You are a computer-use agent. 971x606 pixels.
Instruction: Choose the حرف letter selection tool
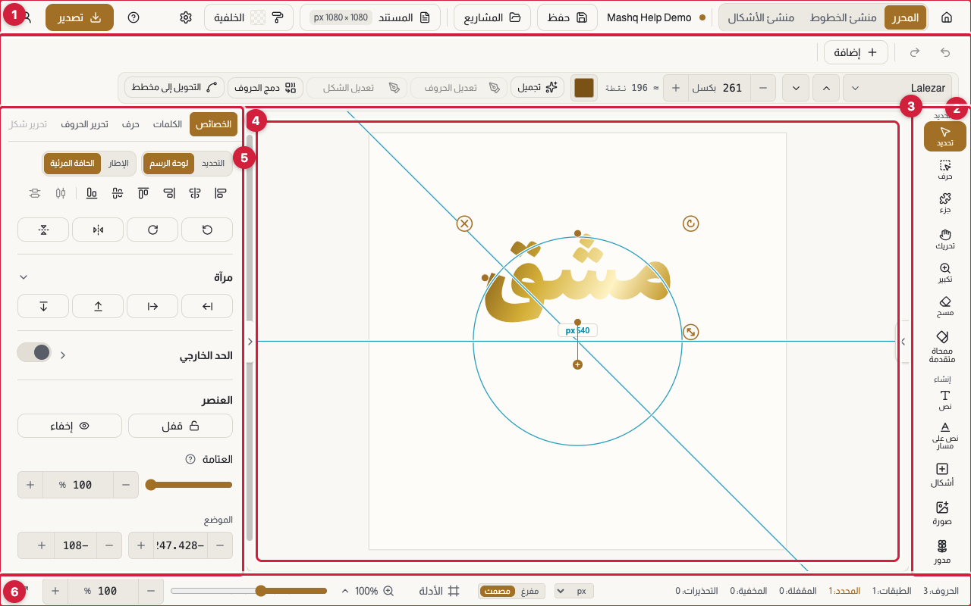[x=944, y=170]
